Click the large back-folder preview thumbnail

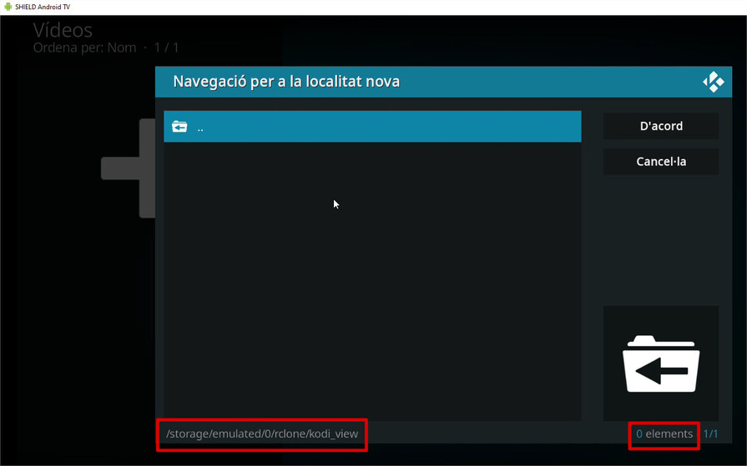[x=661, y=363]
